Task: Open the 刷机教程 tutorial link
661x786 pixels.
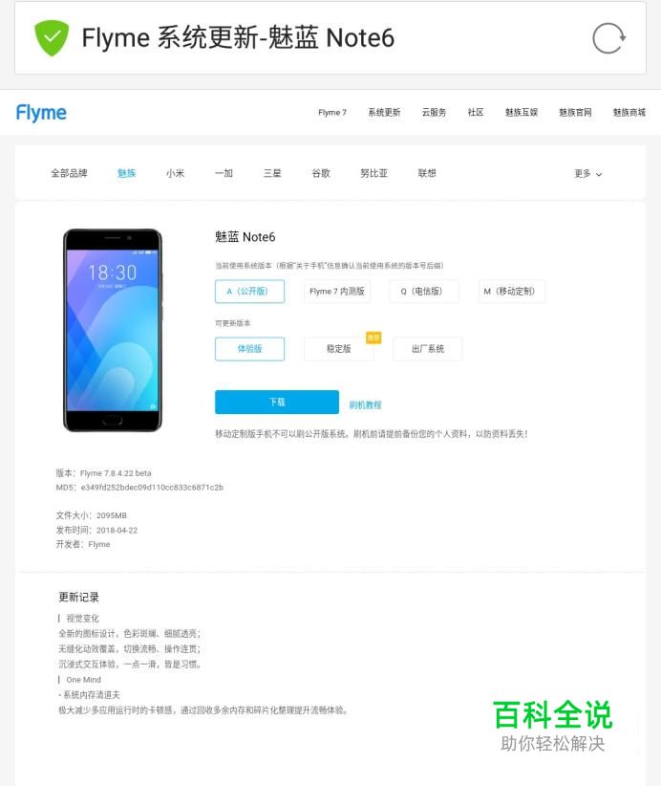Action: [365, 405]
